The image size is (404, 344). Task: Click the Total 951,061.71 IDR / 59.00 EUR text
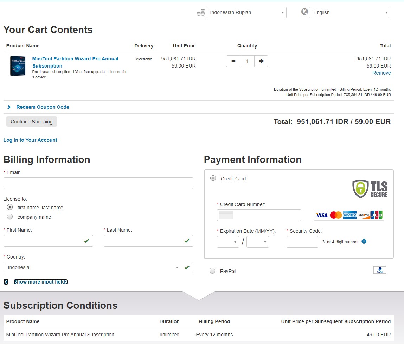coord(332,122)
